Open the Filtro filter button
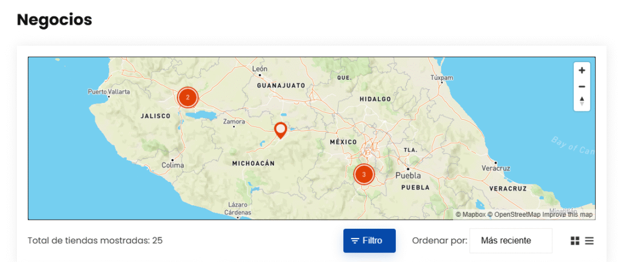Viewport: 618px width, 262px height. pos(369,241)
